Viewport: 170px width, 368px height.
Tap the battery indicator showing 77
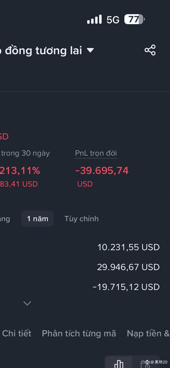134,19
